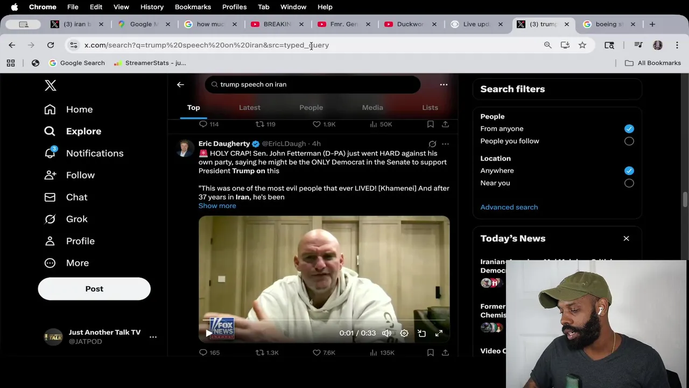
Task: Switch to the Lists tab
Action: [x=430, y=107]
